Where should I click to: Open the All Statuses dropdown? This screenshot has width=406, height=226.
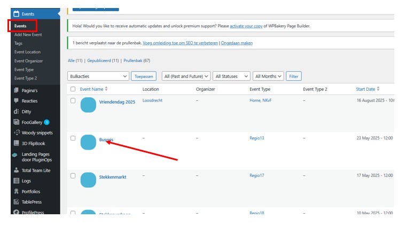[x=231, y=76]
